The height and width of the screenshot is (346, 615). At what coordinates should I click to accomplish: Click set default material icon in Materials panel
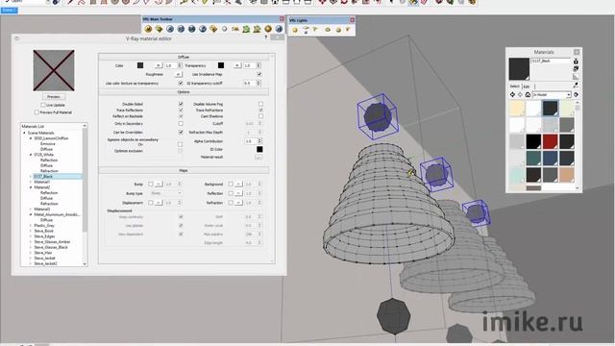576,77
